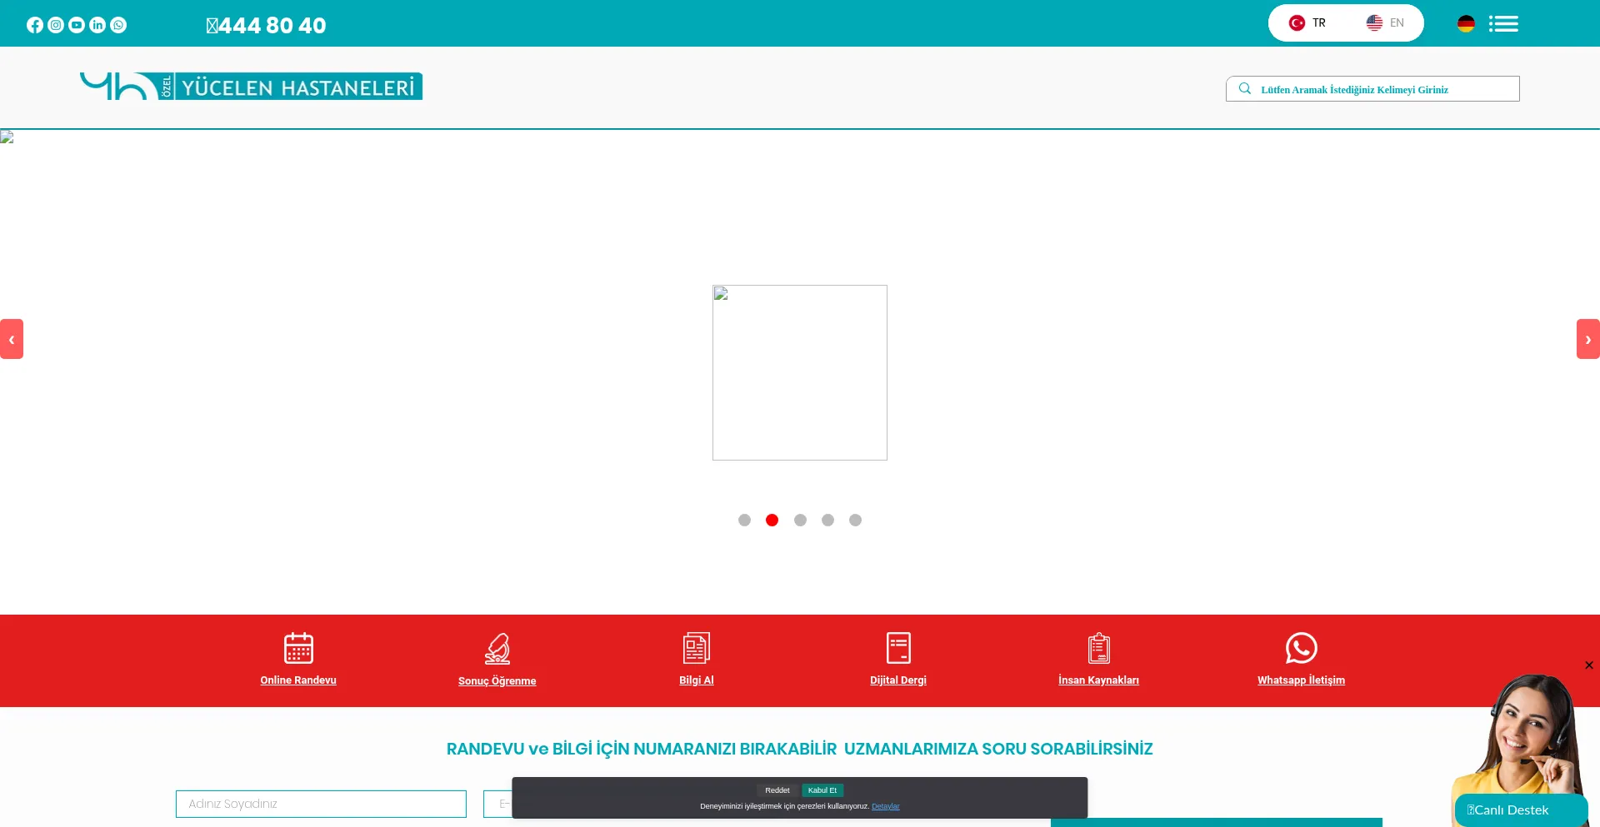1600x827 pixels.
Task: Go to the previous slide with left arrow
Action: coord(12,339)
